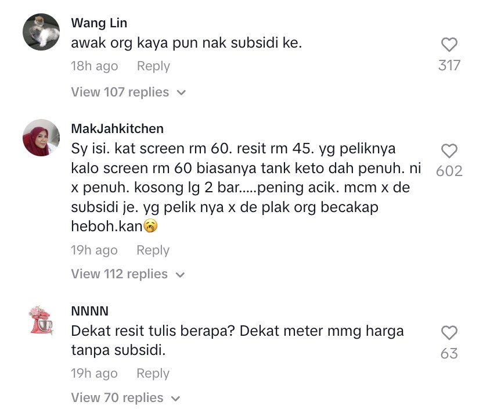490x409 pixels.
Task: Click the 63 likes count
Action: point(449,353)
